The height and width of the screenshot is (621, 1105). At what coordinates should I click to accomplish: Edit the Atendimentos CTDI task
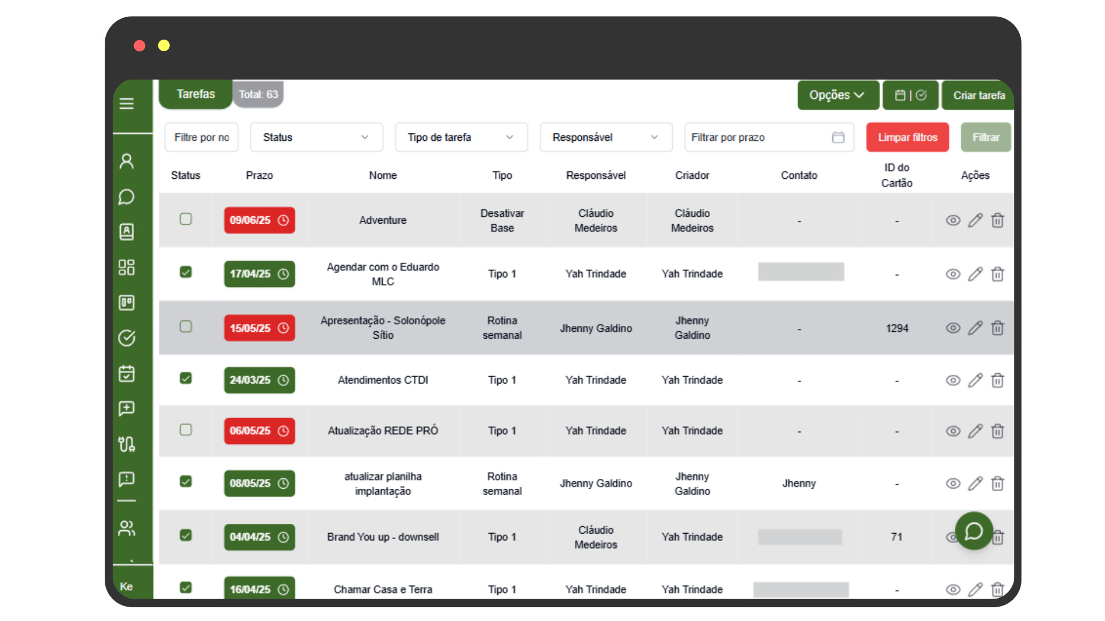point(975,380)
